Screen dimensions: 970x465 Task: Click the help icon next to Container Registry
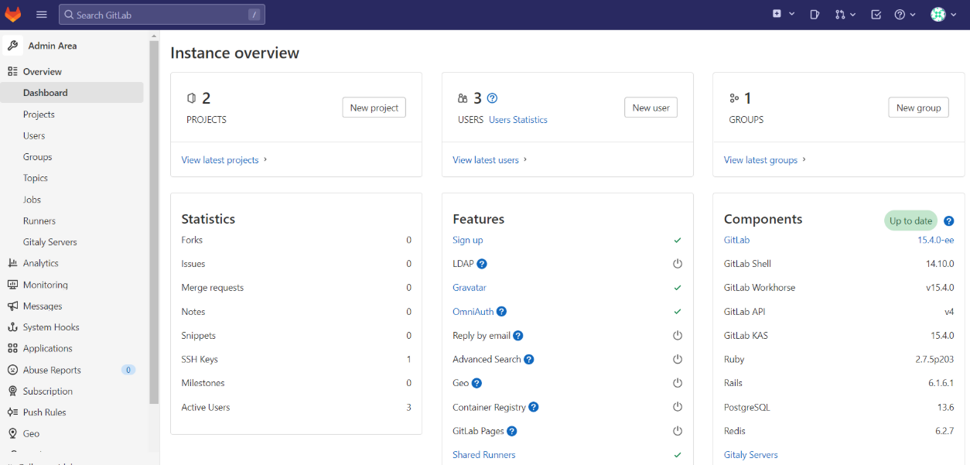click(534, 407)
